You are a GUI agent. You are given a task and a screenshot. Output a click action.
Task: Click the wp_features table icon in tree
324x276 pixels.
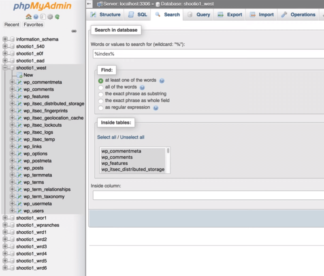(x=19, y=97)
